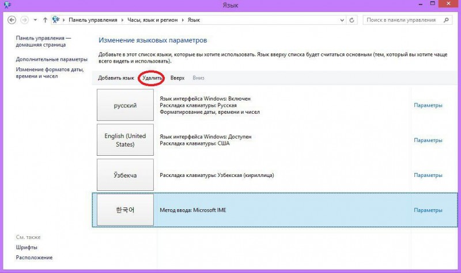This screenshot has width=461, height=273.
Task: Select the 'русский' language tile
Action: pos(125,105)
